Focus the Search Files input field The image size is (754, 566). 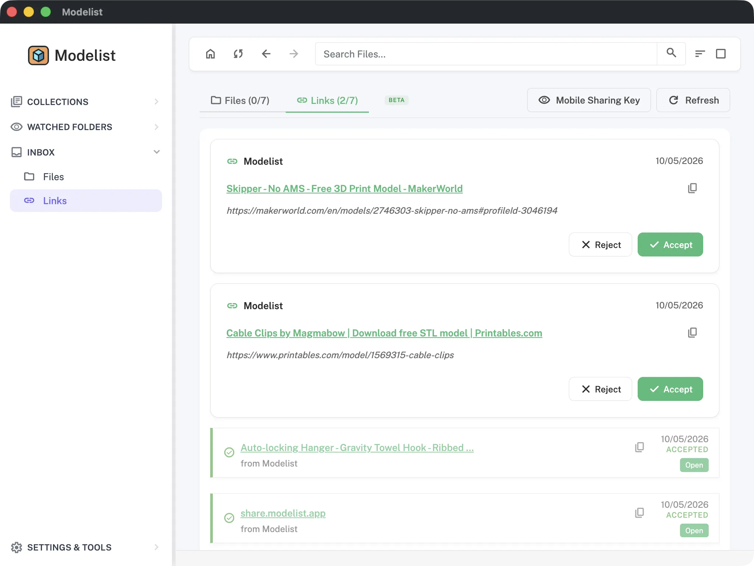click(x=486, y=54)
